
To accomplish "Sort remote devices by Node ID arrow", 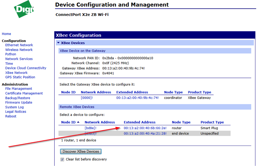I will click(x=78, y=122).
